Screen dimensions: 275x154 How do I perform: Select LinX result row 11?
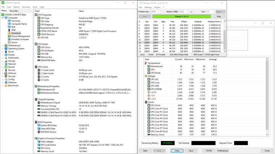tap(181, 43)
